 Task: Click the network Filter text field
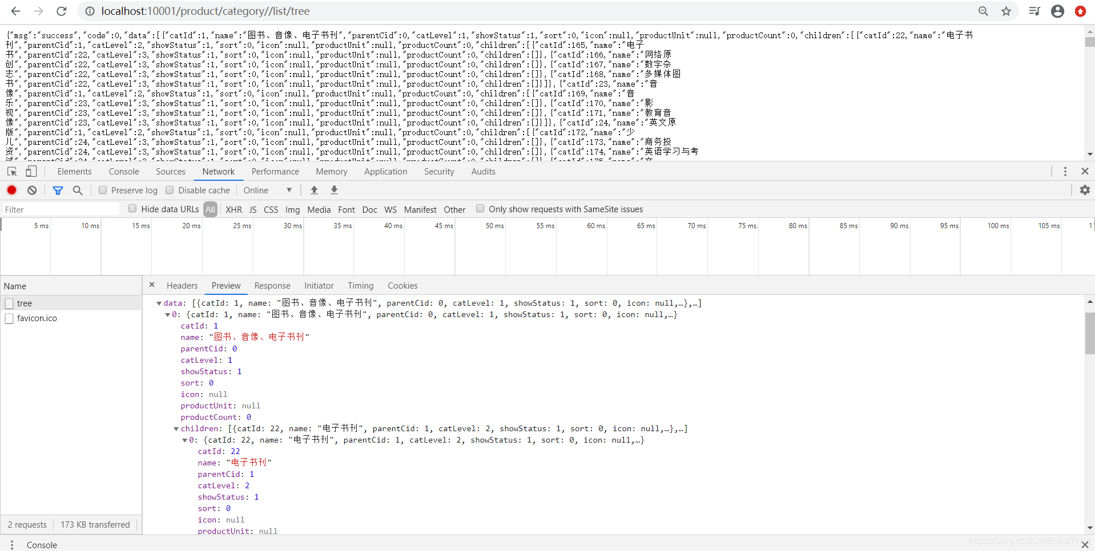point(61,210)
